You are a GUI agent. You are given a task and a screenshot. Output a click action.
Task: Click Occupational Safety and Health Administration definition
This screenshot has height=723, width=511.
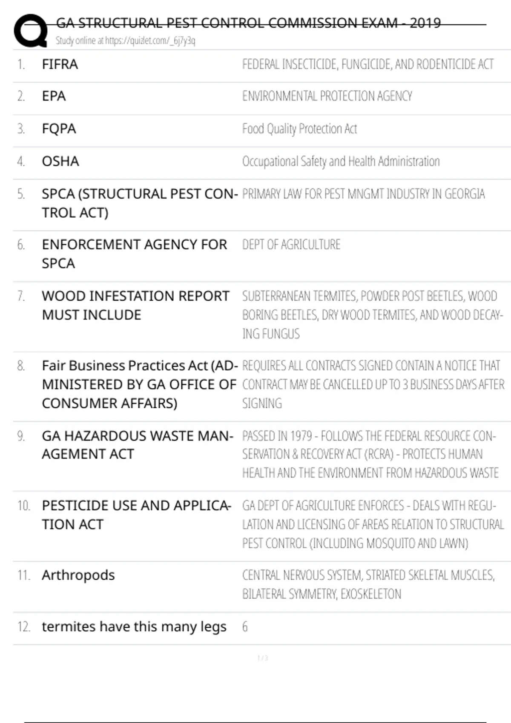pyautogui.click(x=341, y=161)
